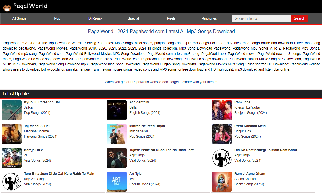Click artist name JalRaj

point(29,107)
